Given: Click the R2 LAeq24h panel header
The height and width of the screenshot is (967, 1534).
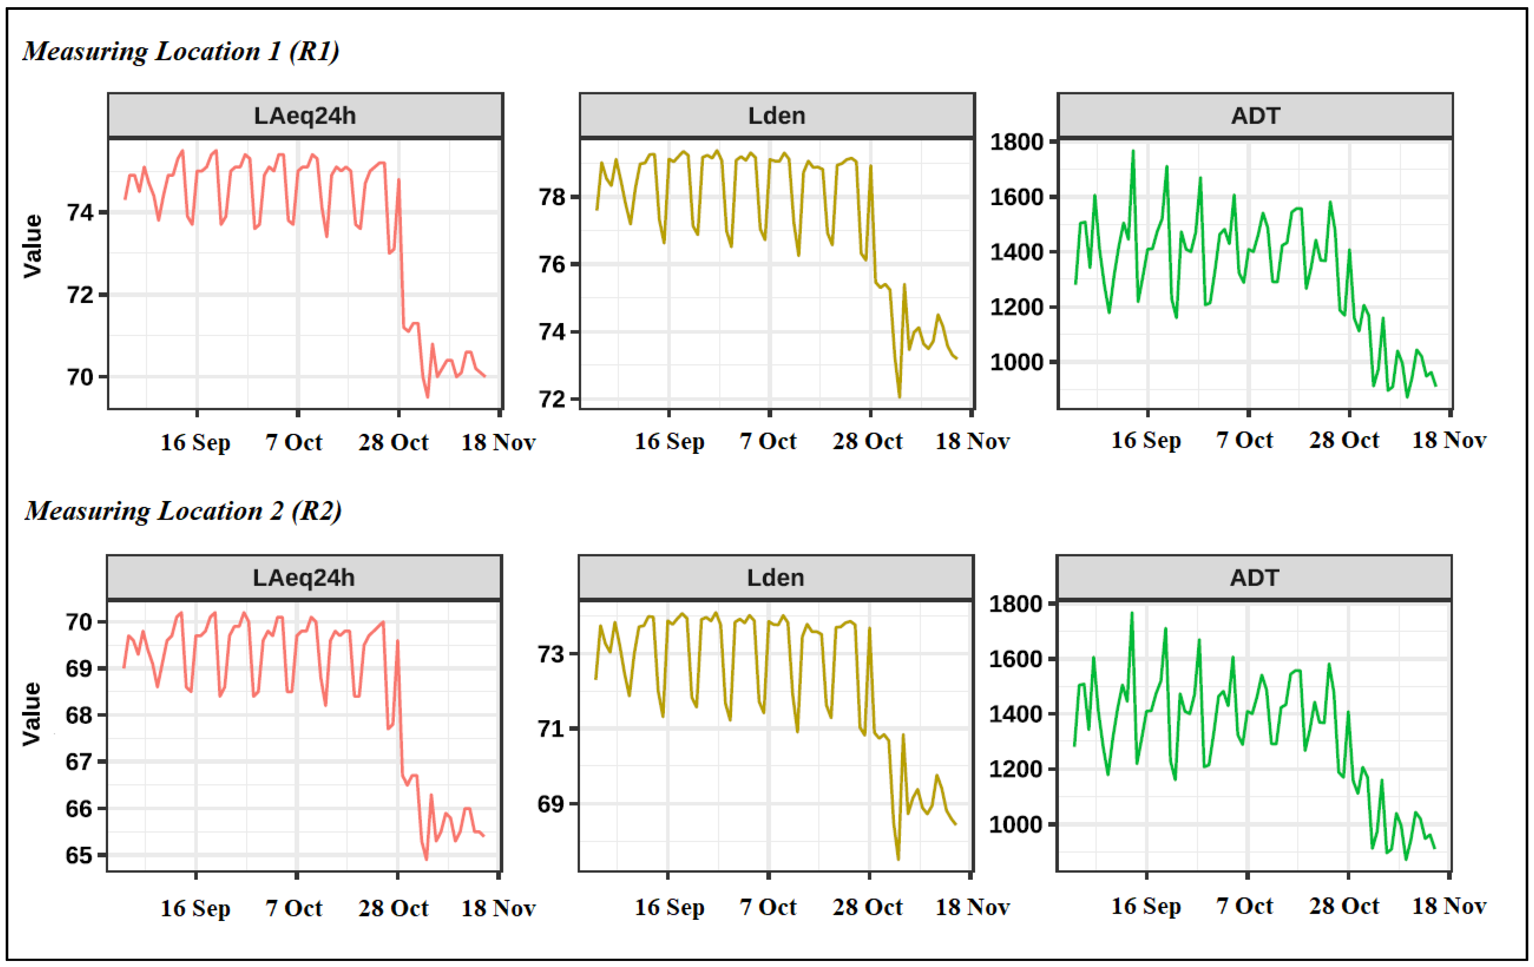Looking at the screenshot, I should coord(304,577).
